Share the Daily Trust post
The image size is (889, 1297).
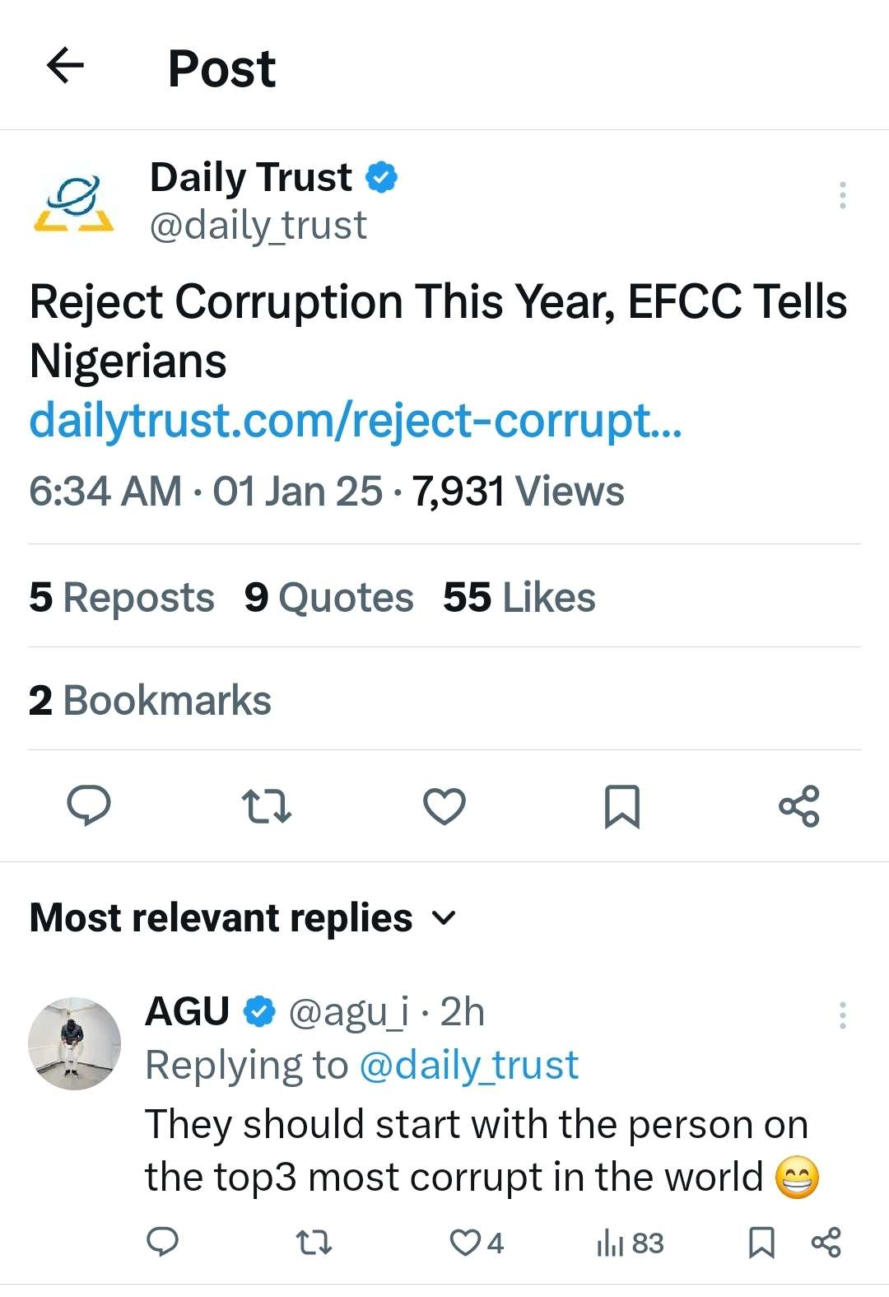[x=799, y=806]
